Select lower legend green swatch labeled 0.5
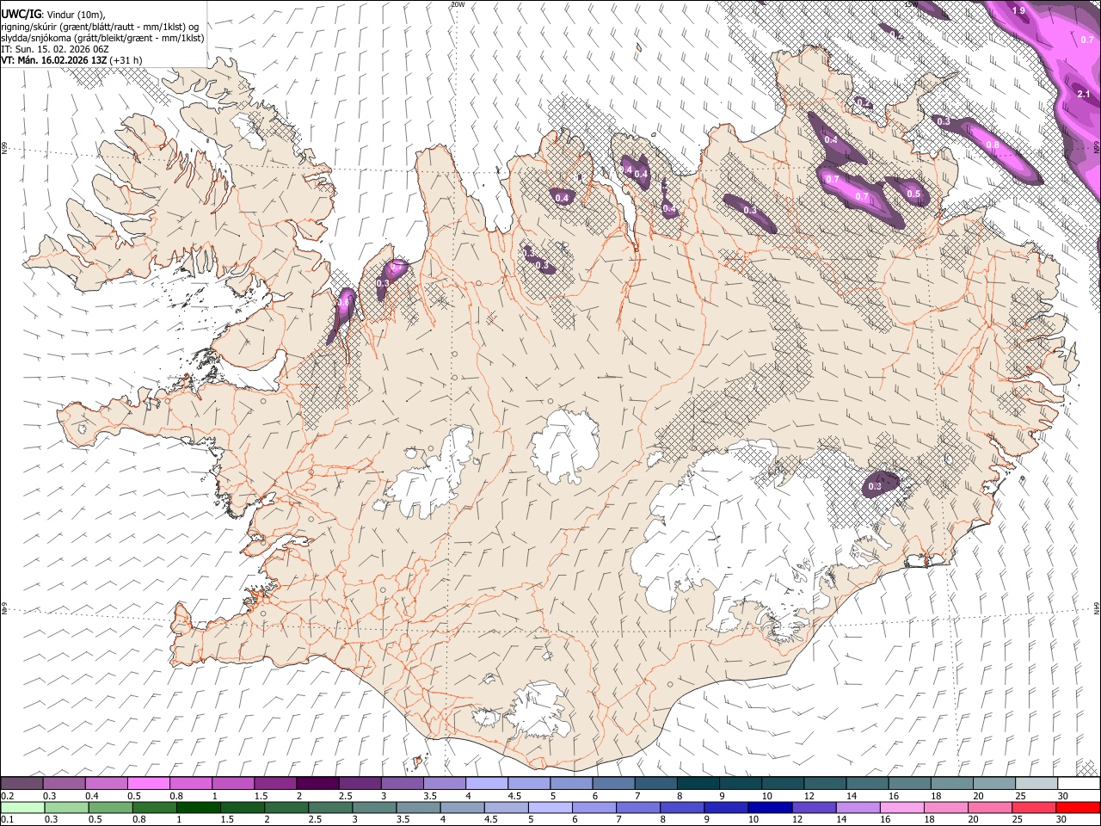 point(111,807)
